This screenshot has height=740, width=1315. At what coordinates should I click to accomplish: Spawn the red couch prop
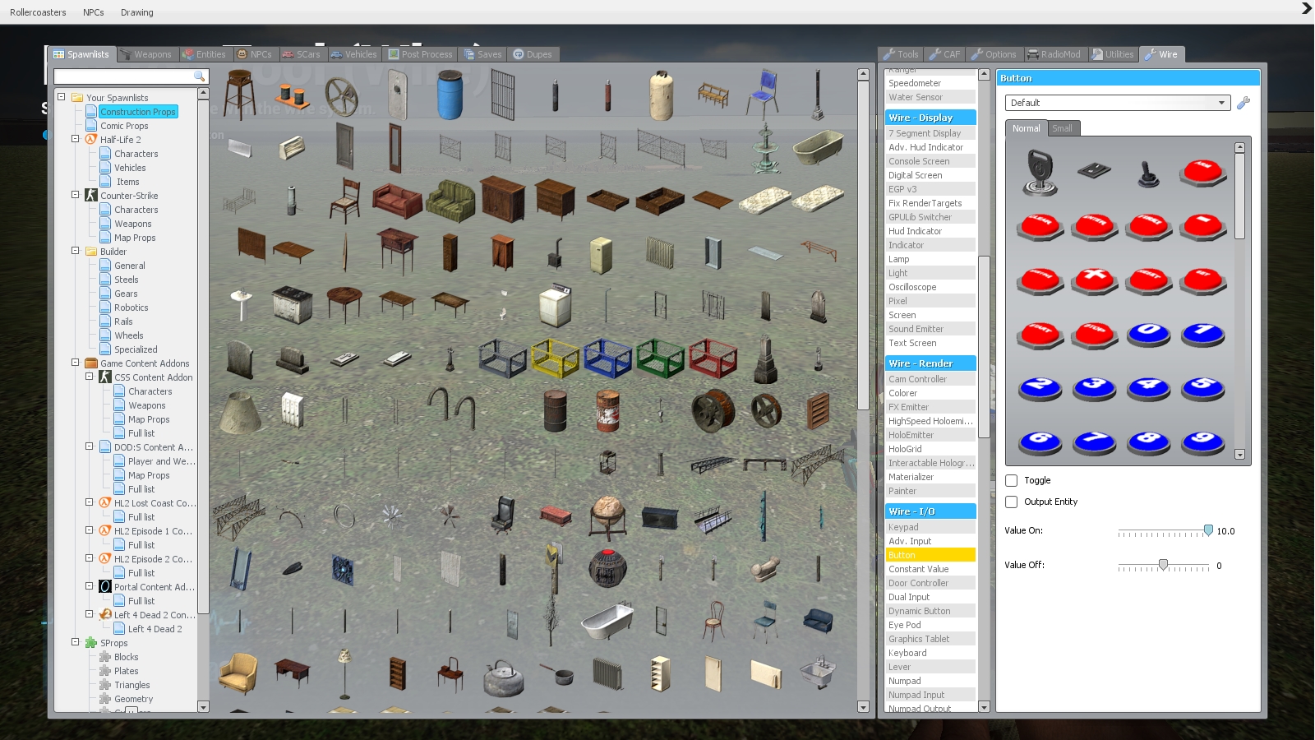(397, 200)
